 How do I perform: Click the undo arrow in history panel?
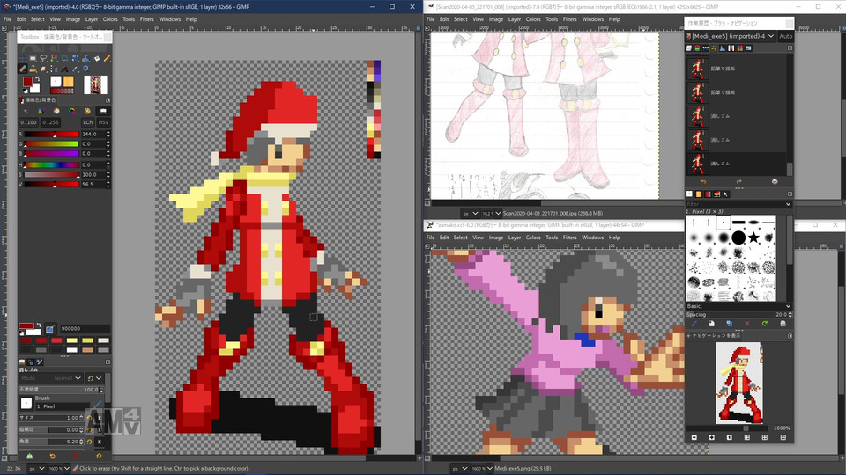(703, 181)
